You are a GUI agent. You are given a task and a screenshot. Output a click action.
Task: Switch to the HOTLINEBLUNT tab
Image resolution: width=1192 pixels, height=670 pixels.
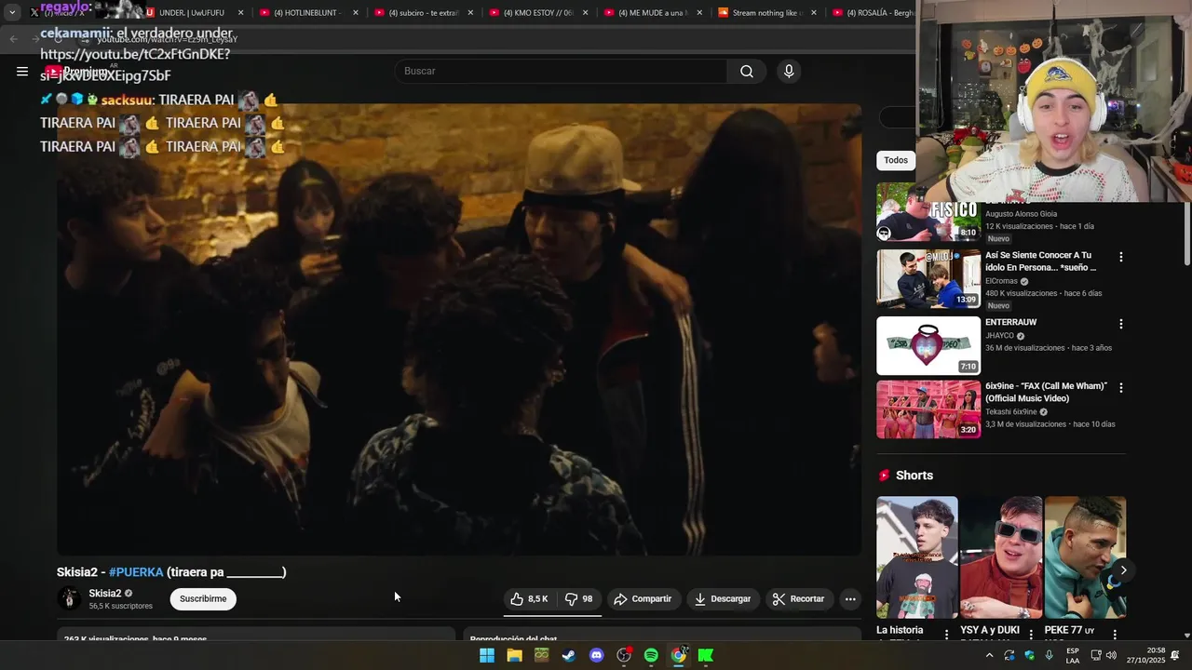pos(309,13)
